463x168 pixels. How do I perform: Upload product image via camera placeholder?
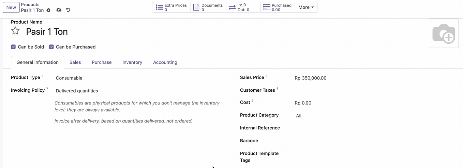444,33
